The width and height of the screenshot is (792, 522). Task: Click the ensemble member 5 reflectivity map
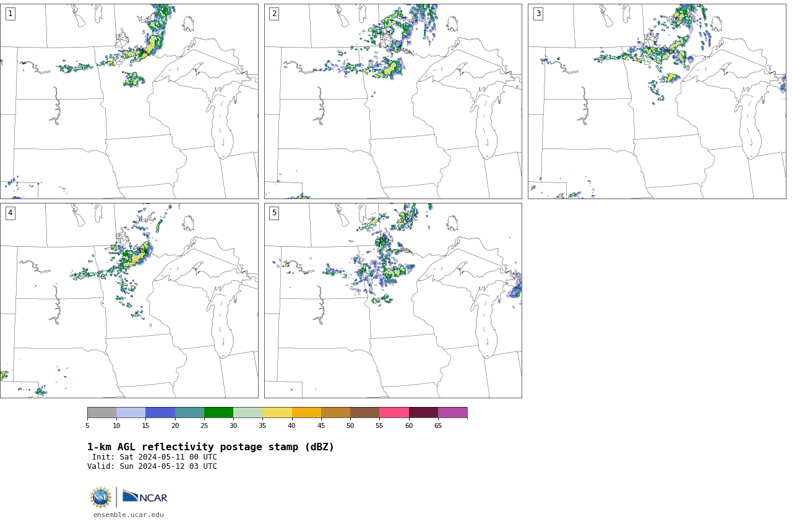click(x=393, y=301)
